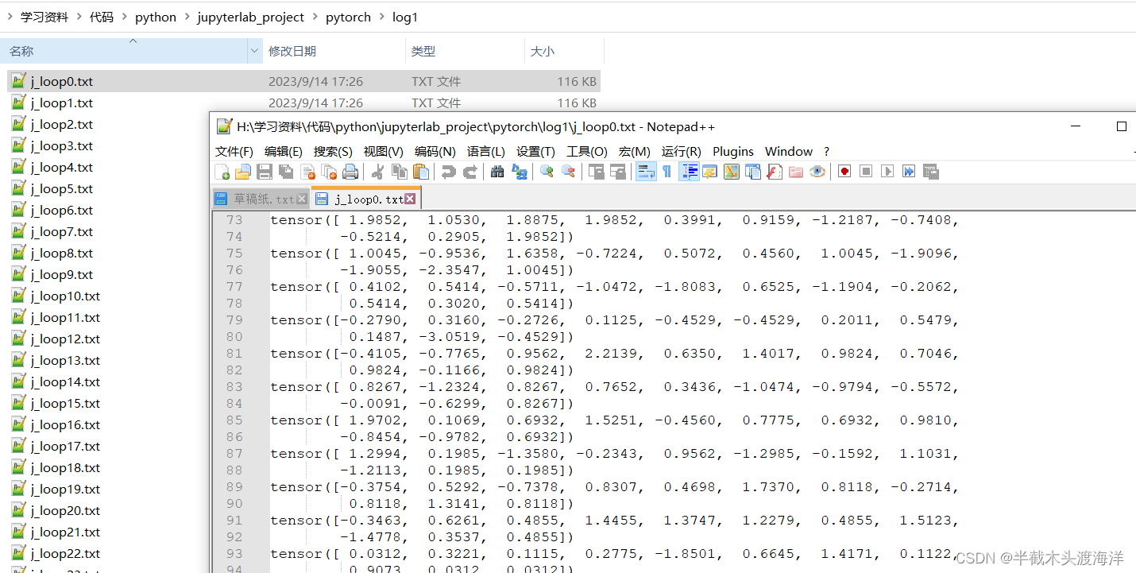This screenshot has width=1136, height=573.
Task: Go to jupyterlab_project in the address bar
Action: point(251,17)
